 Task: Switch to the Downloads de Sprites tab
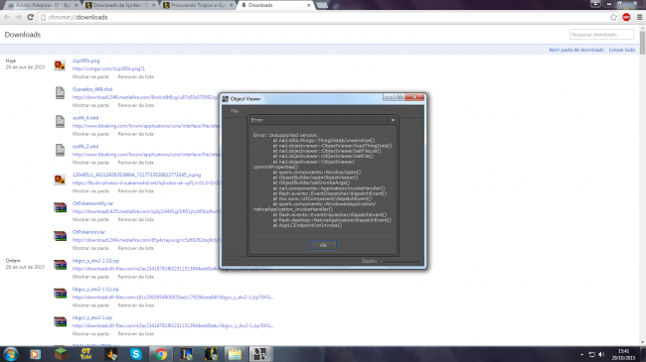(120, 5)
